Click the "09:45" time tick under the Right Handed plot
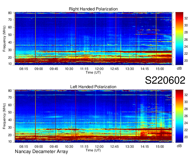This screenshot has height=155, width=191. [x=54, y=69]
